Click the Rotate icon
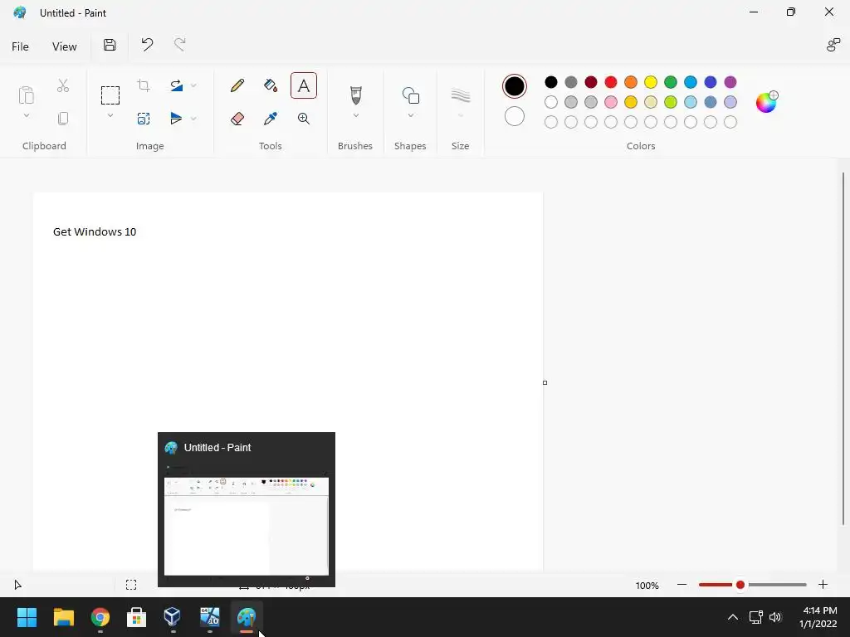This screenshot has width=850, height=637. 176,85
